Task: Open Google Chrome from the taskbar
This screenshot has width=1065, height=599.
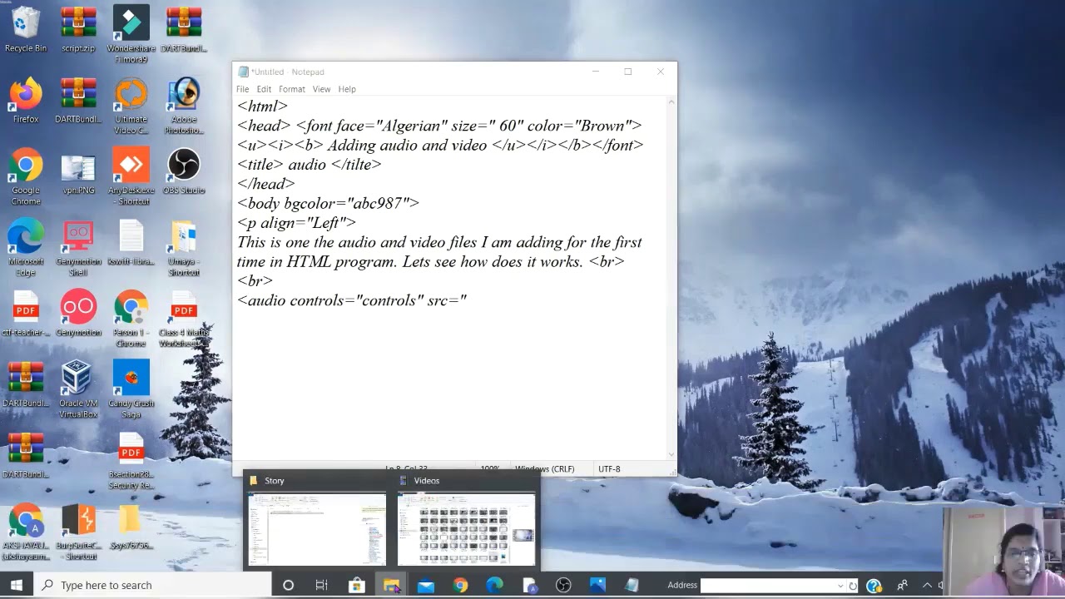Action: [460, 585]
